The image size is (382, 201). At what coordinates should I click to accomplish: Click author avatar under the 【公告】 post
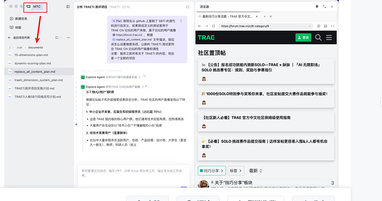(x=204, y=79)
